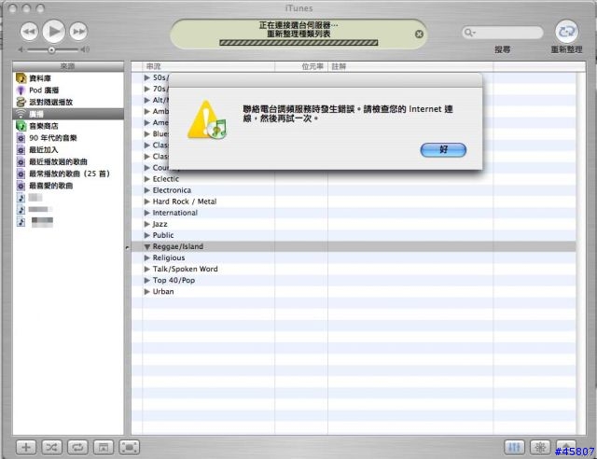The image size is (597, 459).
Task: Select Radio (廣播) in source list
Action: pos(68,114)
